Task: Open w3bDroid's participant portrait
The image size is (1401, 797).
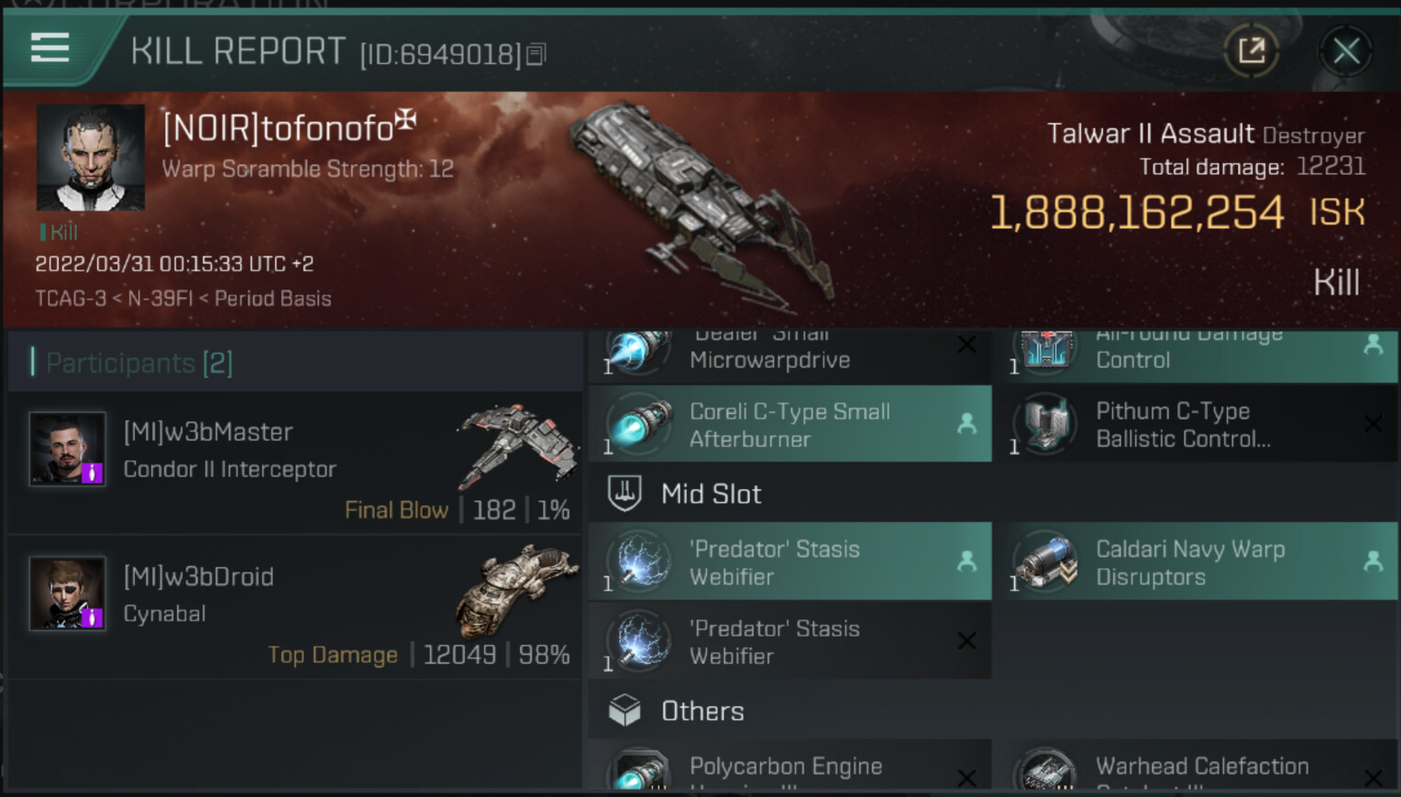Action: click(67, 593)
